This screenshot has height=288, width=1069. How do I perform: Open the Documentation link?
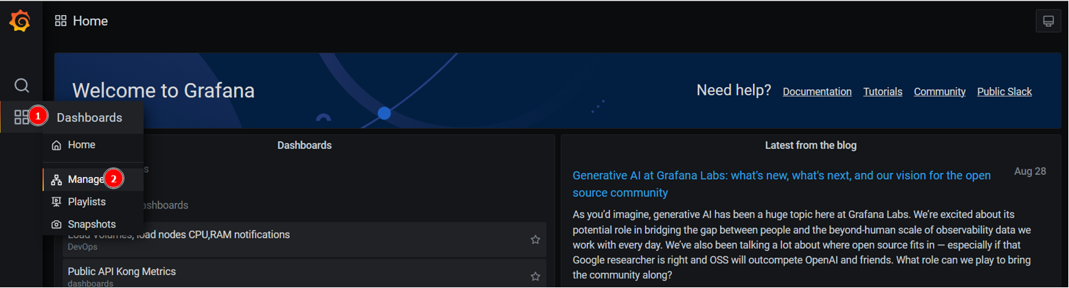click(x=817, y=92)
